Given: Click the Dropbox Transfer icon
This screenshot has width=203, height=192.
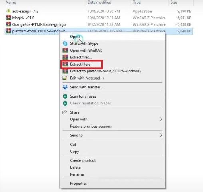Looking at the screenshot, I should click(65, 87).
